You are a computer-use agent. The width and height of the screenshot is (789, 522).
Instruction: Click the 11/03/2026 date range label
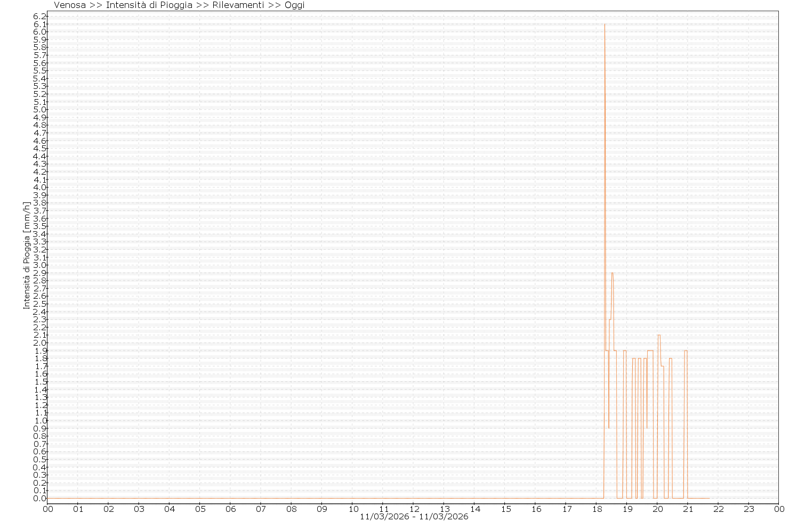coord(414,517)
